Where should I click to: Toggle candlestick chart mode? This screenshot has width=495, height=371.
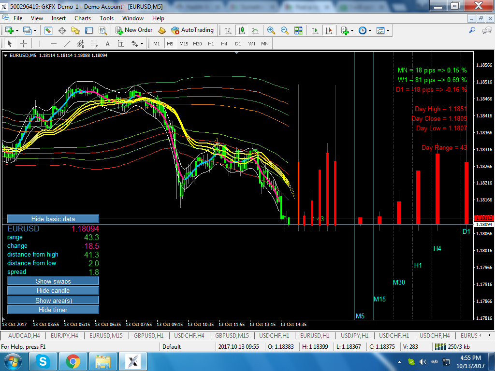click(242, 30)
